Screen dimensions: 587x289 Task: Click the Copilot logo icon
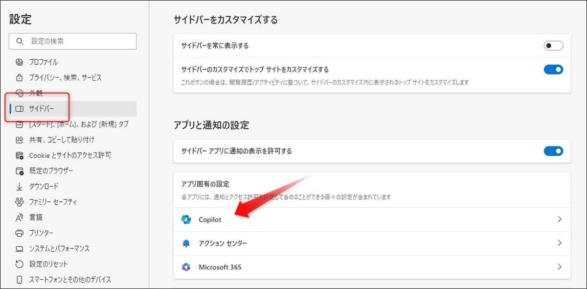(x=186, y=219)
